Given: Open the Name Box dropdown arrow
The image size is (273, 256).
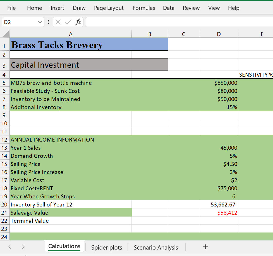Looking at the screenshot, I should (40, 22).
